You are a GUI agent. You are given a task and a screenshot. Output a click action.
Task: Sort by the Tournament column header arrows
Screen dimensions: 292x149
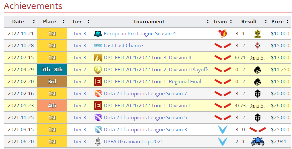208,22
